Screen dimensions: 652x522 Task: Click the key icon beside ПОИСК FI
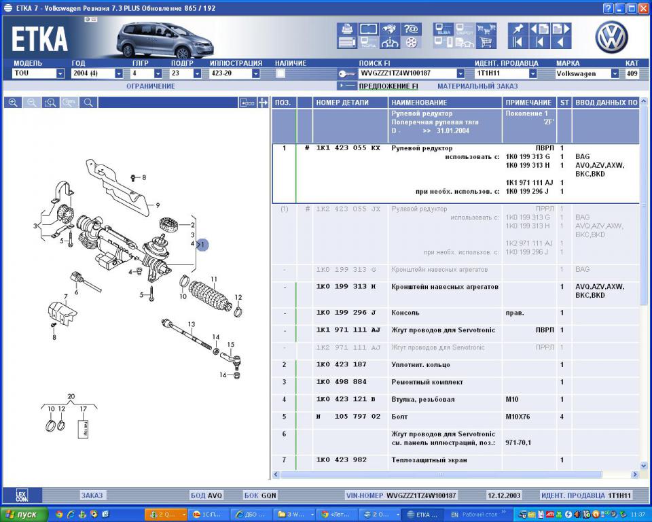[x=346, y=74]
